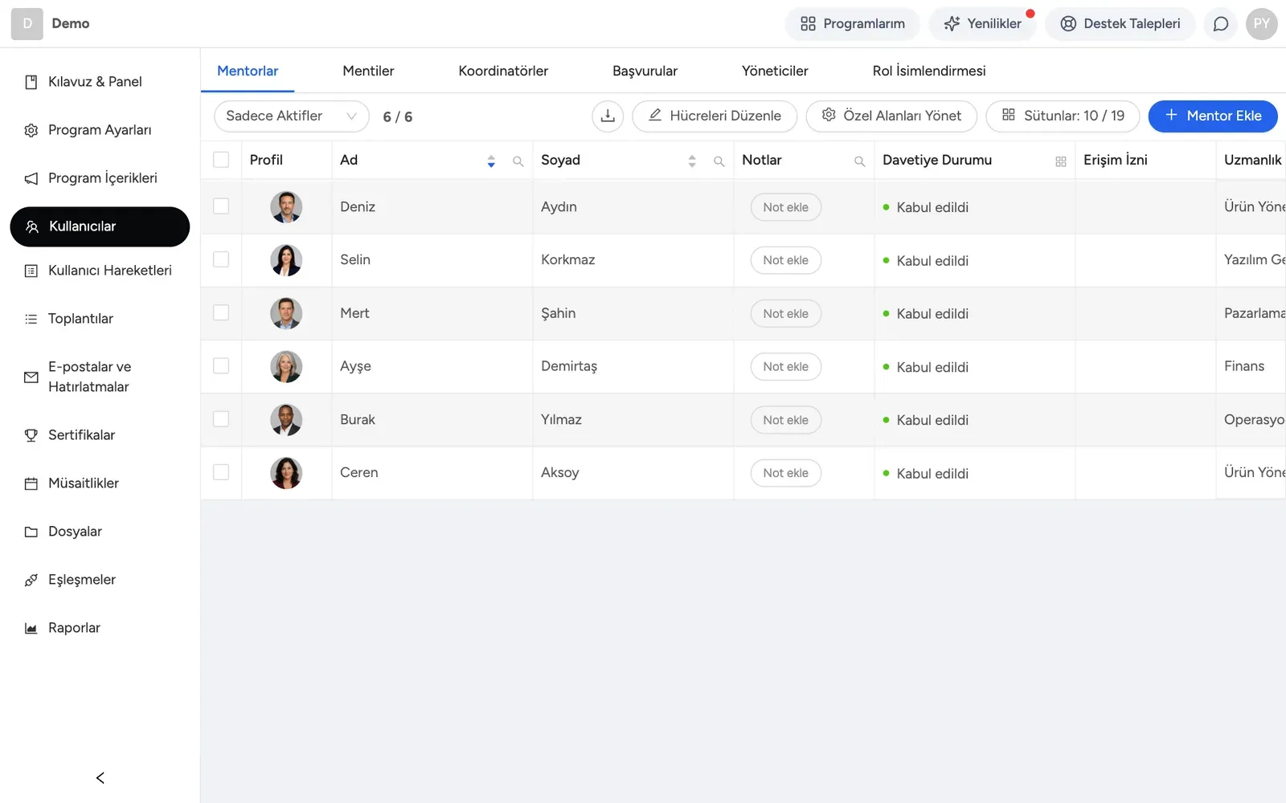
Task: Click Burak Yılmaz's profile picture
Action: click(x=286, y=420)
